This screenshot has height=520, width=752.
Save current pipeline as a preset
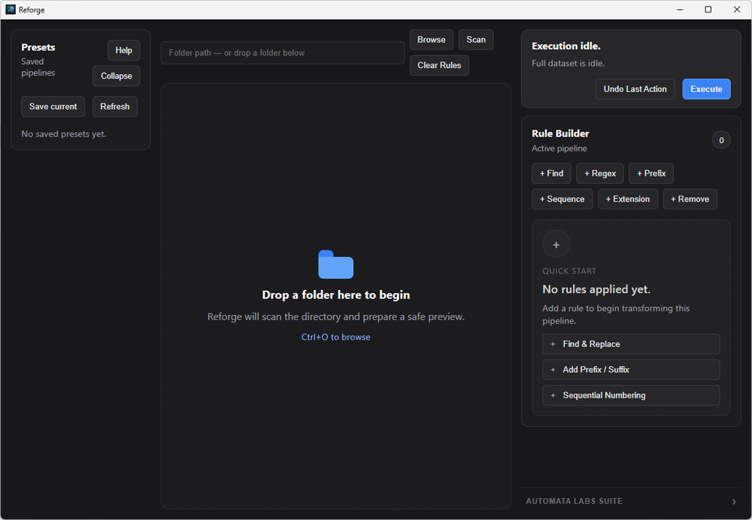53,106
